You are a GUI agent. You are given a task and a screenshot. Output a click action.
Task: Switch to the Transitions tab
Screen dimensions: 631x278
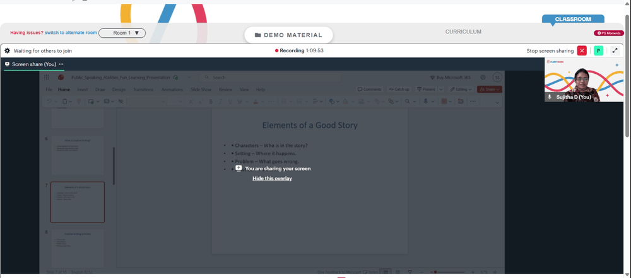coord(143,90)
